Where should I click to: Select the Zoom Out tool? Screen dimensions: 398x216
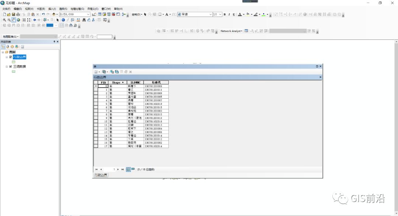point(9,20)
